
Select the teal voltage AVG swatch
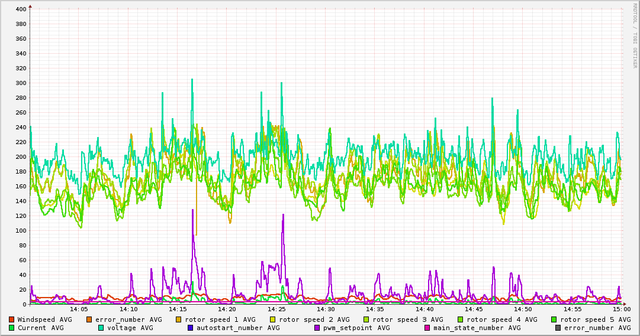(101, 328)
